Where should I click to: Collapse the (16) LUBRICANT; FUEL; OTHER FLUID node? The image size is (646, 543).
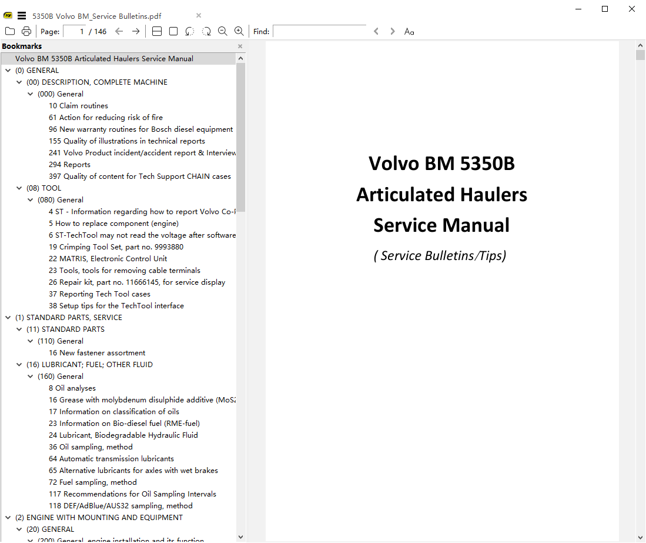coord(19,365)
